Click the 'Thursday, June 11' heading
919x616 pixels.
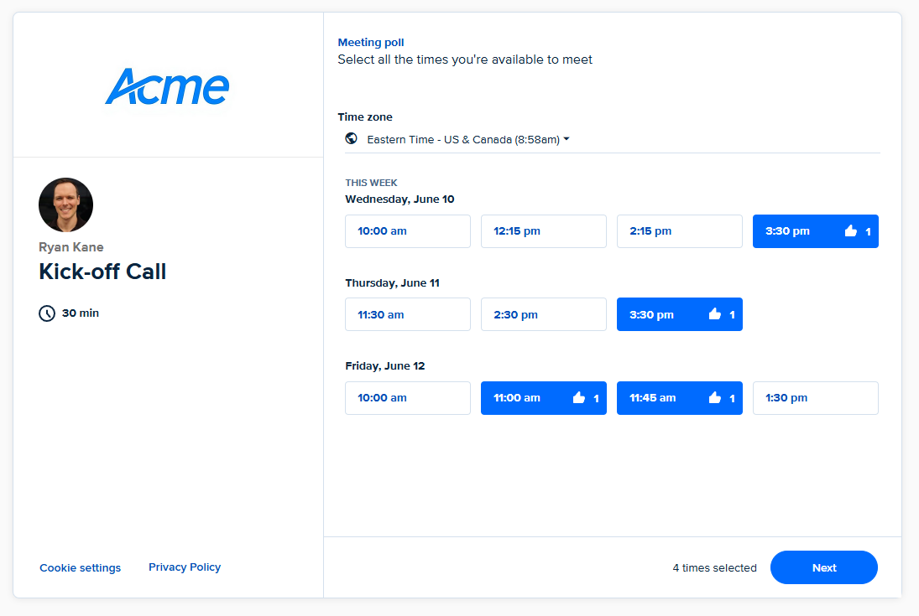point(392,282)
